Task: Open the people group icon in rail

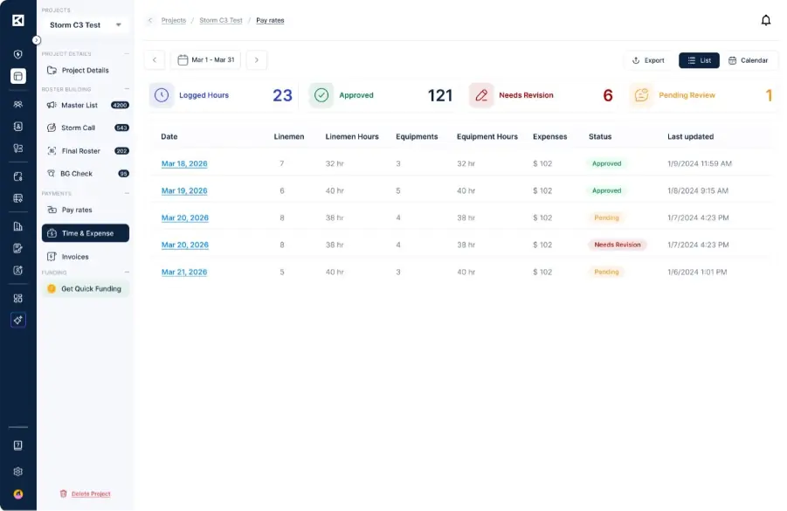Action: (x=18, y=105)
